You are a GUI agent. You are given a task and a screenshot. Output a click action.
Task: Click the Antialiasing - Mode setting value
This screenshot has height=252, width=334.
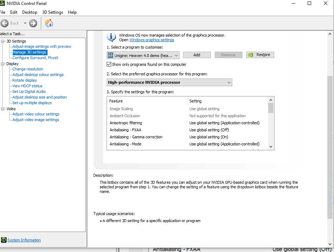click(x=224, y=144)
